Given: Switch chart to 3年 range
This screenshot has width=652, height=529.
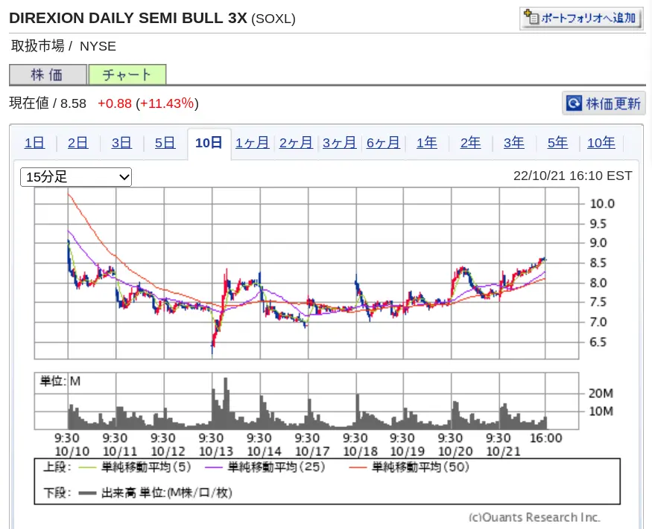Looking at the screenshot, I should [514, 143].
